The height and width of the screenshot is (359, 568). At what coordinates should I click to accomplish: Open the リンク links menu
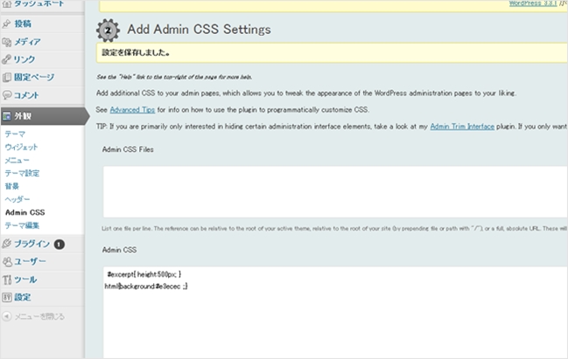tap(25, 59)
